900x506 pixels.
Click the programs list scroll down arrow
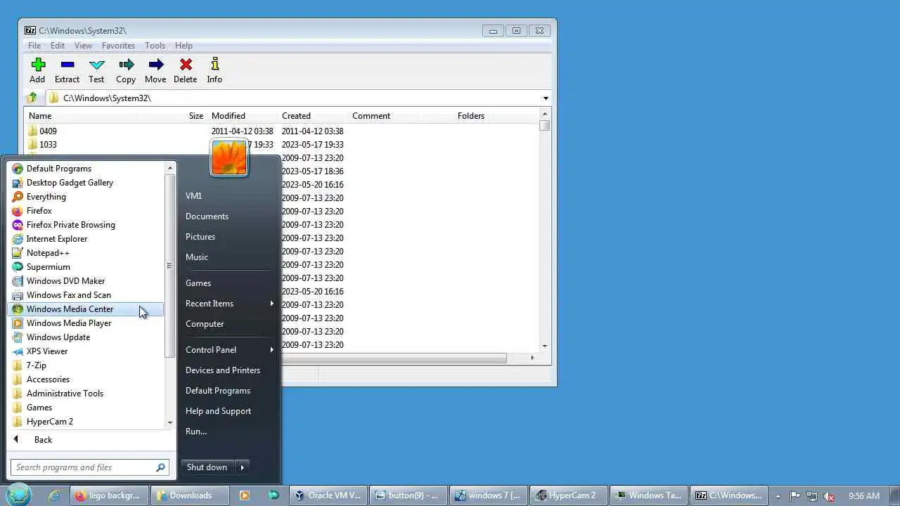169,423
